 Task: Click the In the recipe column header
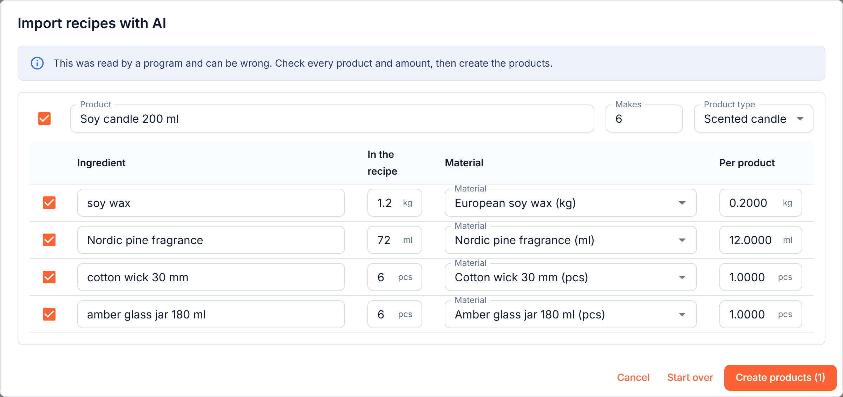click(382, 163)
